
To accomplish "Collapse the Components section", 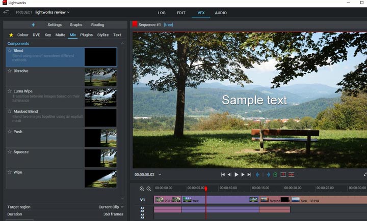I will 122,44.
